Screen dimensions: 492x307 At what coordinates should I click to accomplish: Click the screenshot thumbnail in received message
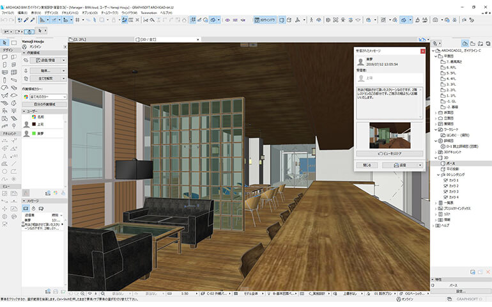click(389, 135)
